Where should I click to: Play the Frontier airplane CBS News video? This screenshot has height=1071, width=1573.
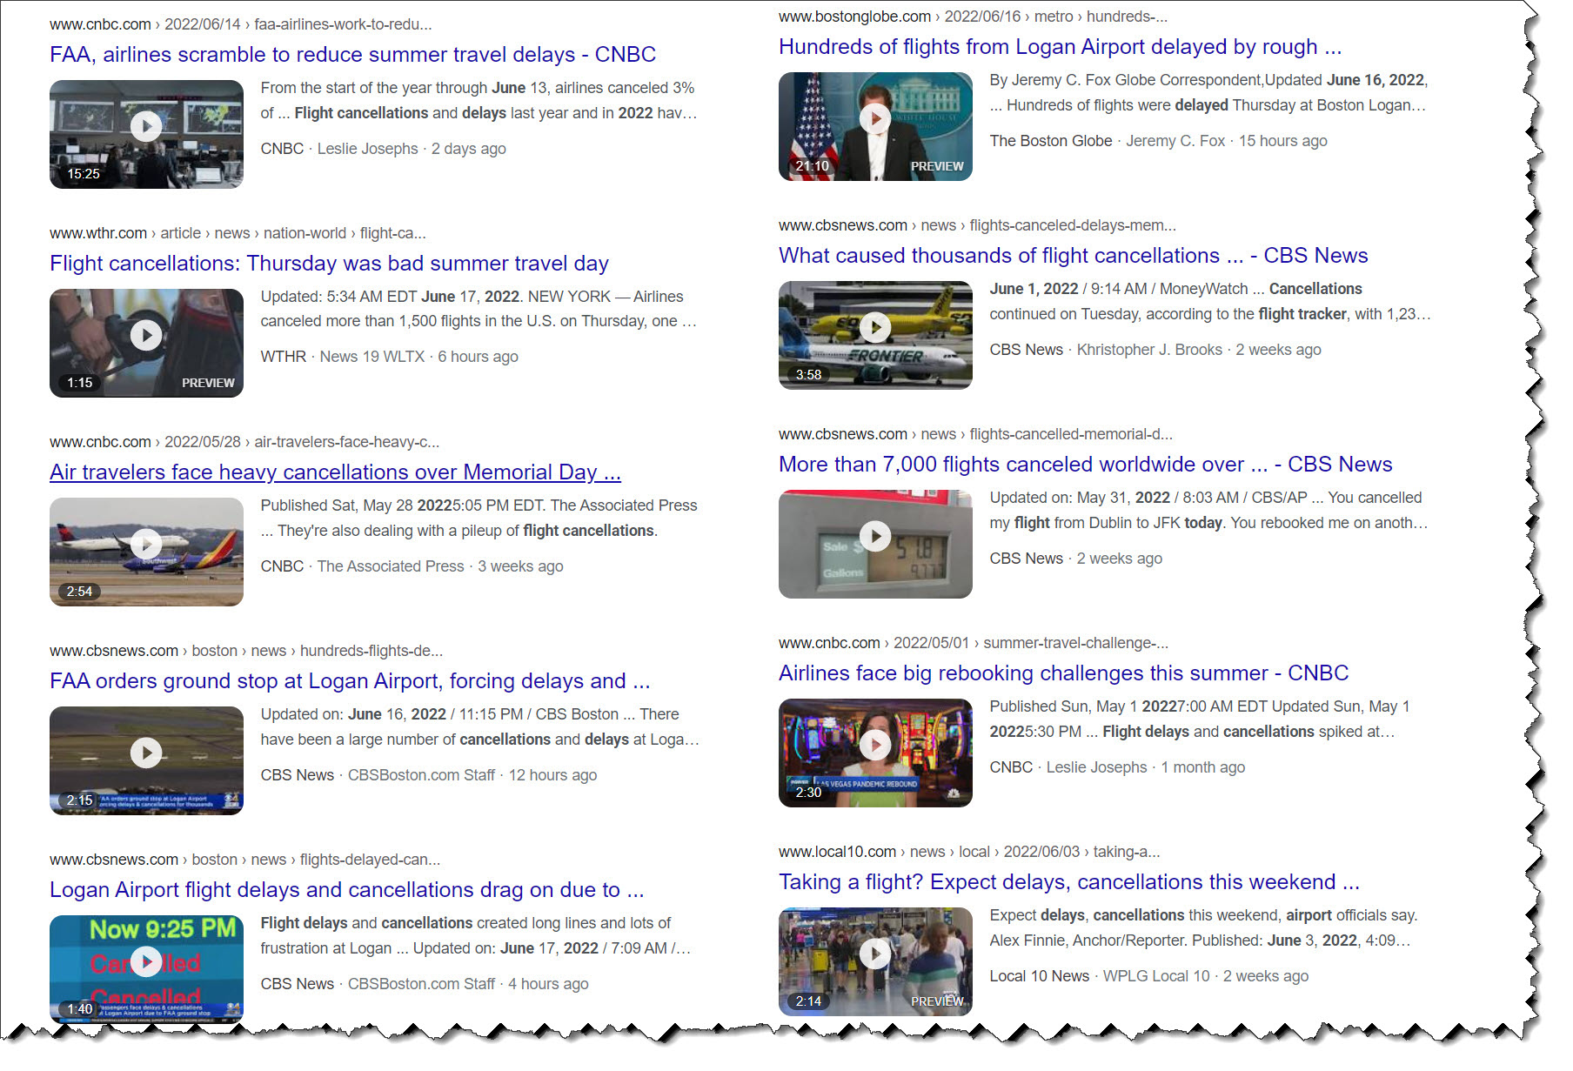875,328
